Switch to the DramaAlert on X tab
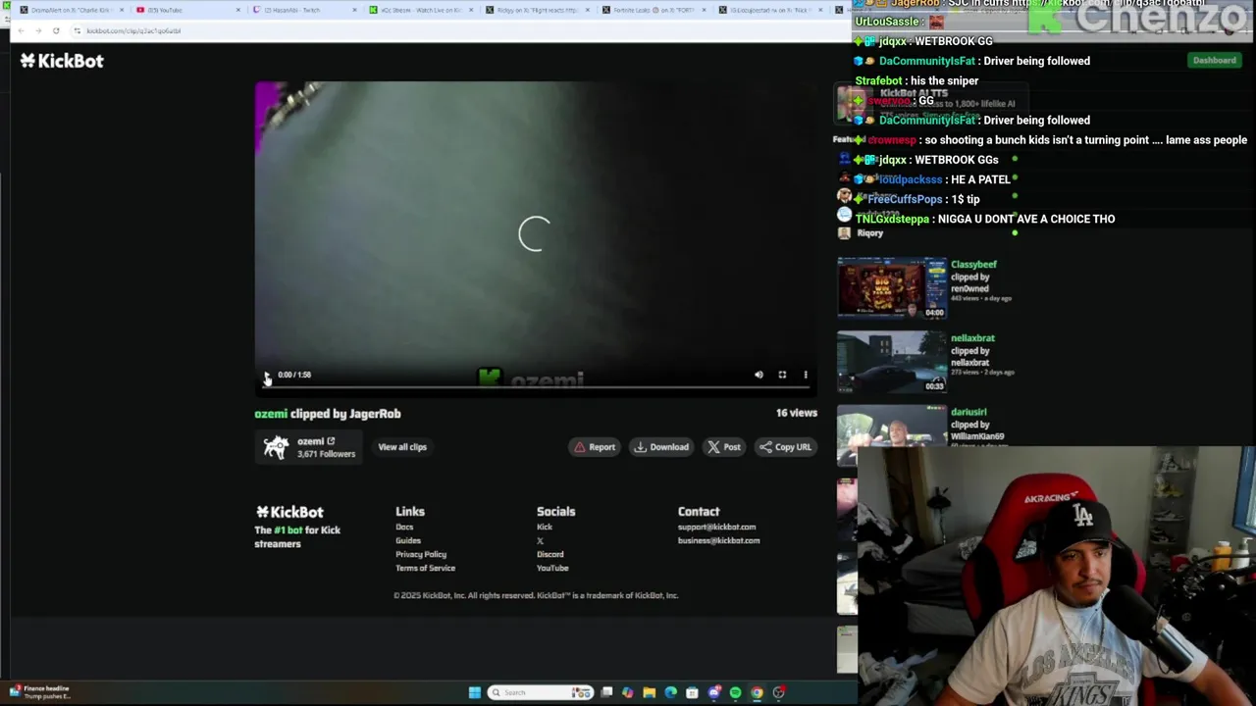1256x706 pixels. pyautogui.click(x=71, y=10)
